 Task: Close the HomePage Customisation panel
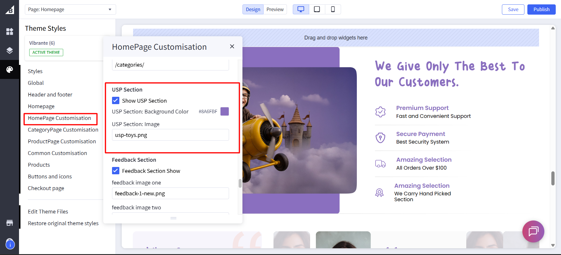coord(232,46)
